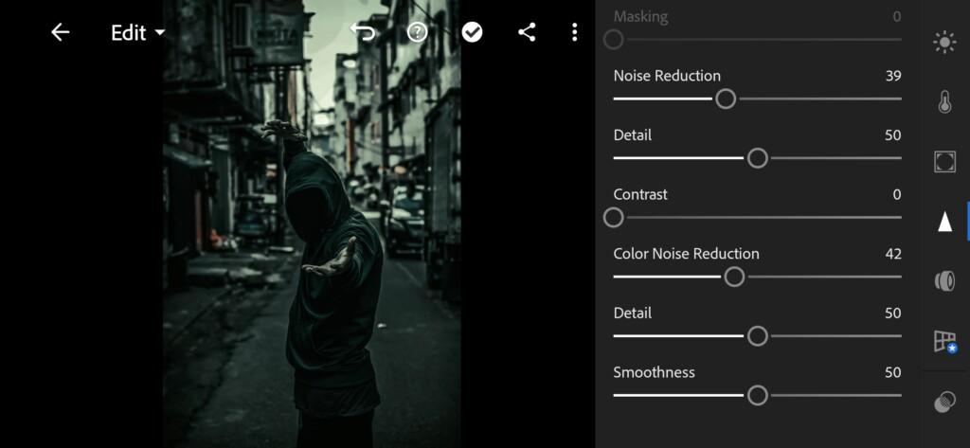This screenshot has width=970, height=448.
Task: Undo the last edit
Action: point(363,32)
